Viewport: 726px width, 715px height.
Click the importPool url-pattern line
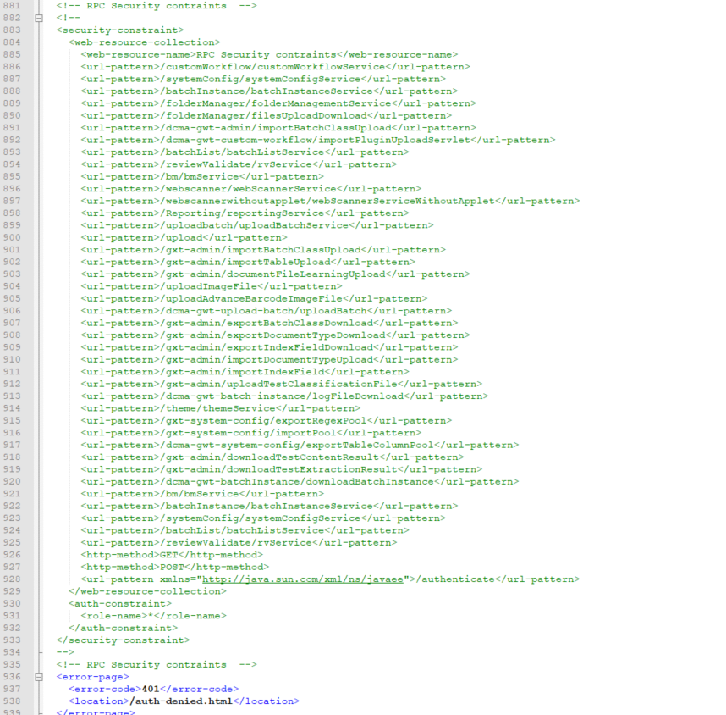pos(251,433)
